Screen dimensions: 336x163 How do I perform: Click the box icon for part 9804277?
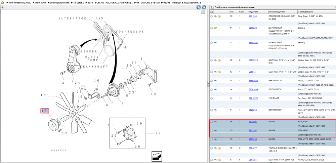point(219,148)
